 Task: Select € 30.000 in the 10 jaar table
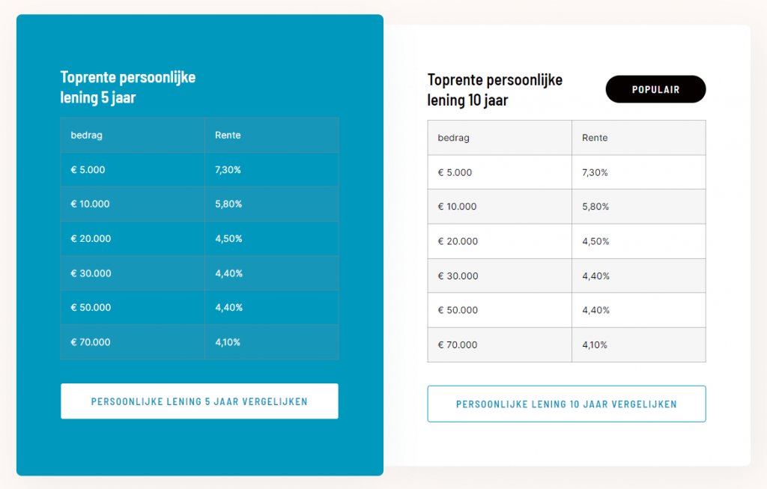pos(458,276)
